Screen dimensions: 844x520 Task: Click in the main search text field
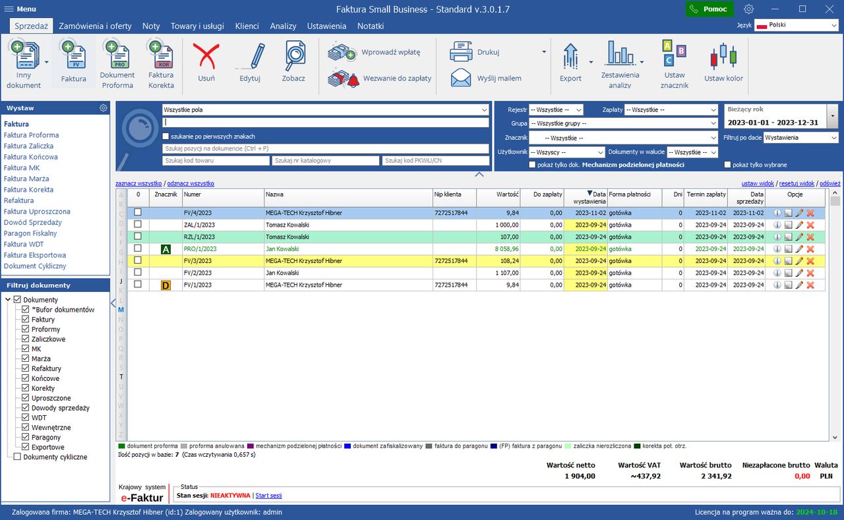point(326,123)
